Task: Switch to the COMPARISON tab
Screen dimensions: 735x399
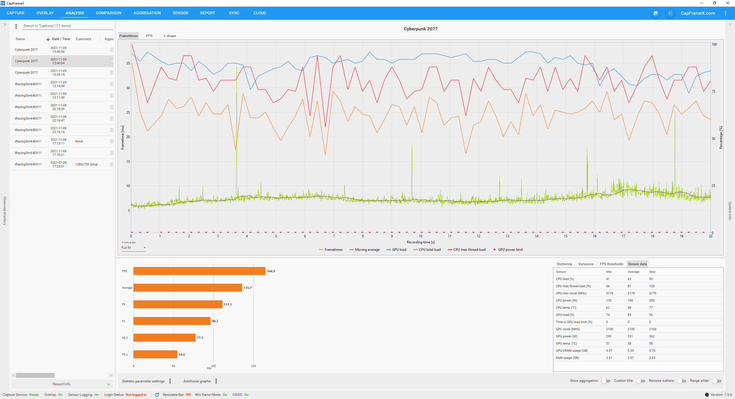Action: coord(109,13)
